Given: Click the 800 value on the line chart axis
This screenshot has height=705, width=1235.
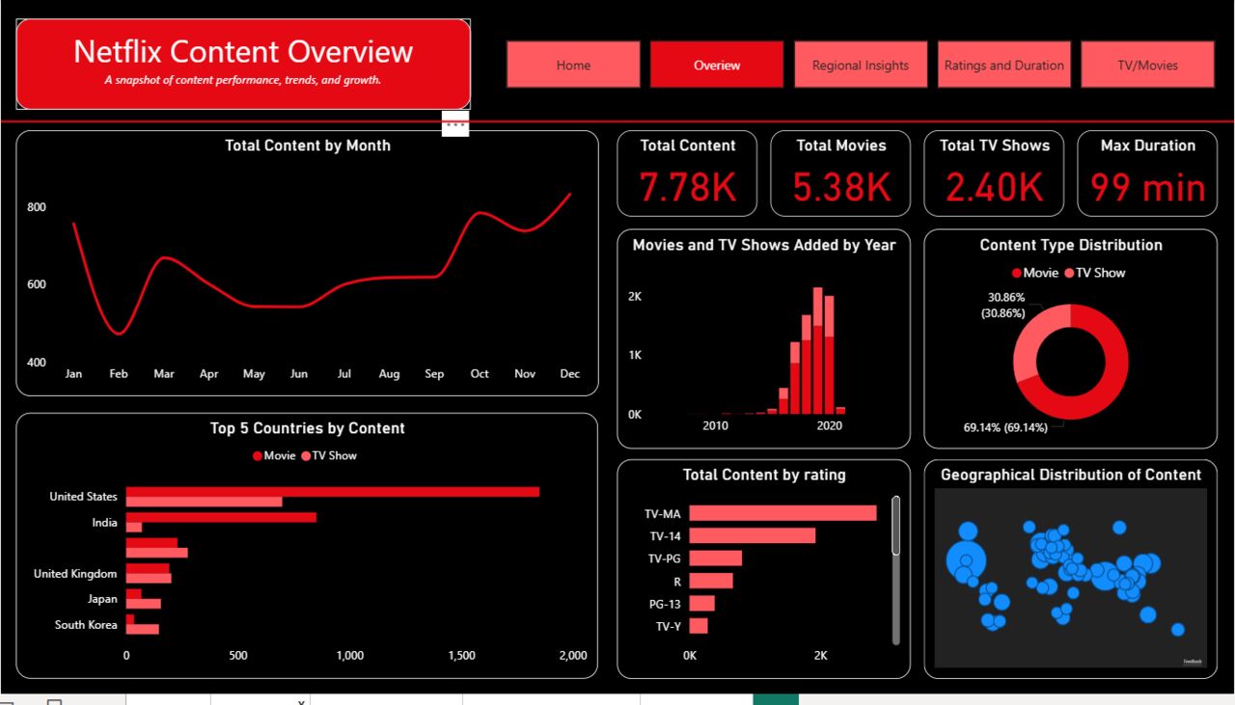Looking at the screenshot, I should [36, 207].
